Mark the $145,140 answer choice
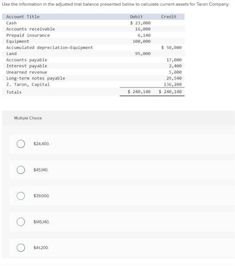The height and width of the screenshot is (266, 235). [21, 222]
